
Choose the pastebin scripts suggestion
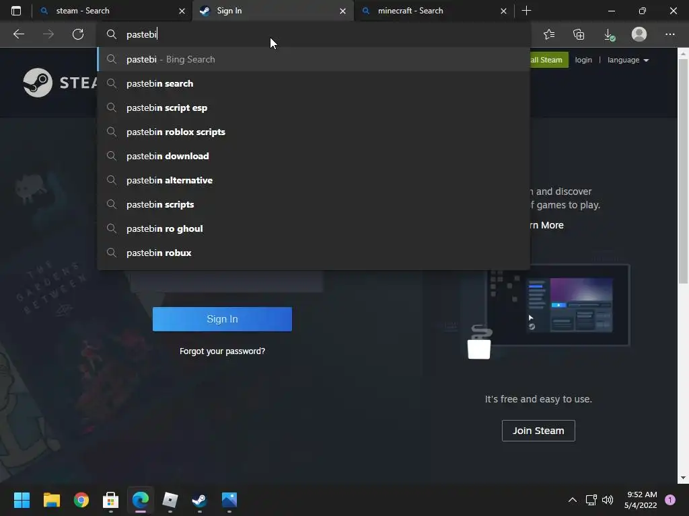click(x=314, y=204)
